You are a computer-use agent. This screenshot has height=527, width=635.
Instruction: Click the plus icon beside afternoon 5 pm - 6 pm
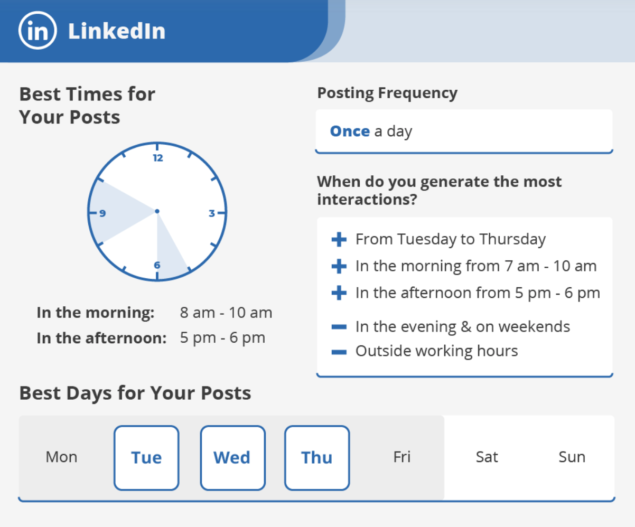339,293
